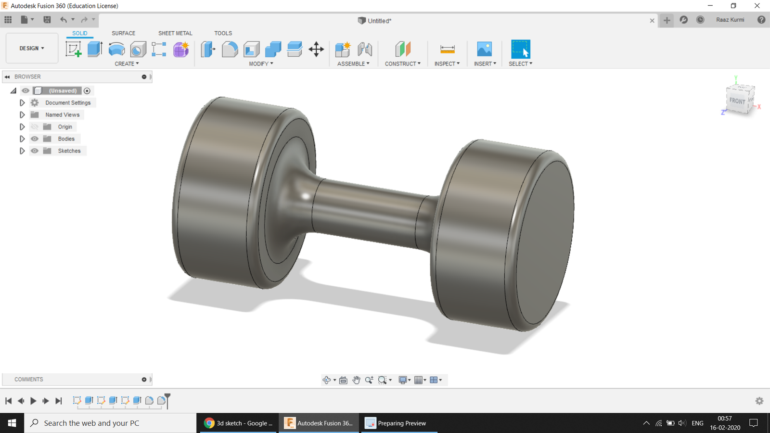Select the Joint tool
Screen dimensions: 770x433
[x=365, y=49]
